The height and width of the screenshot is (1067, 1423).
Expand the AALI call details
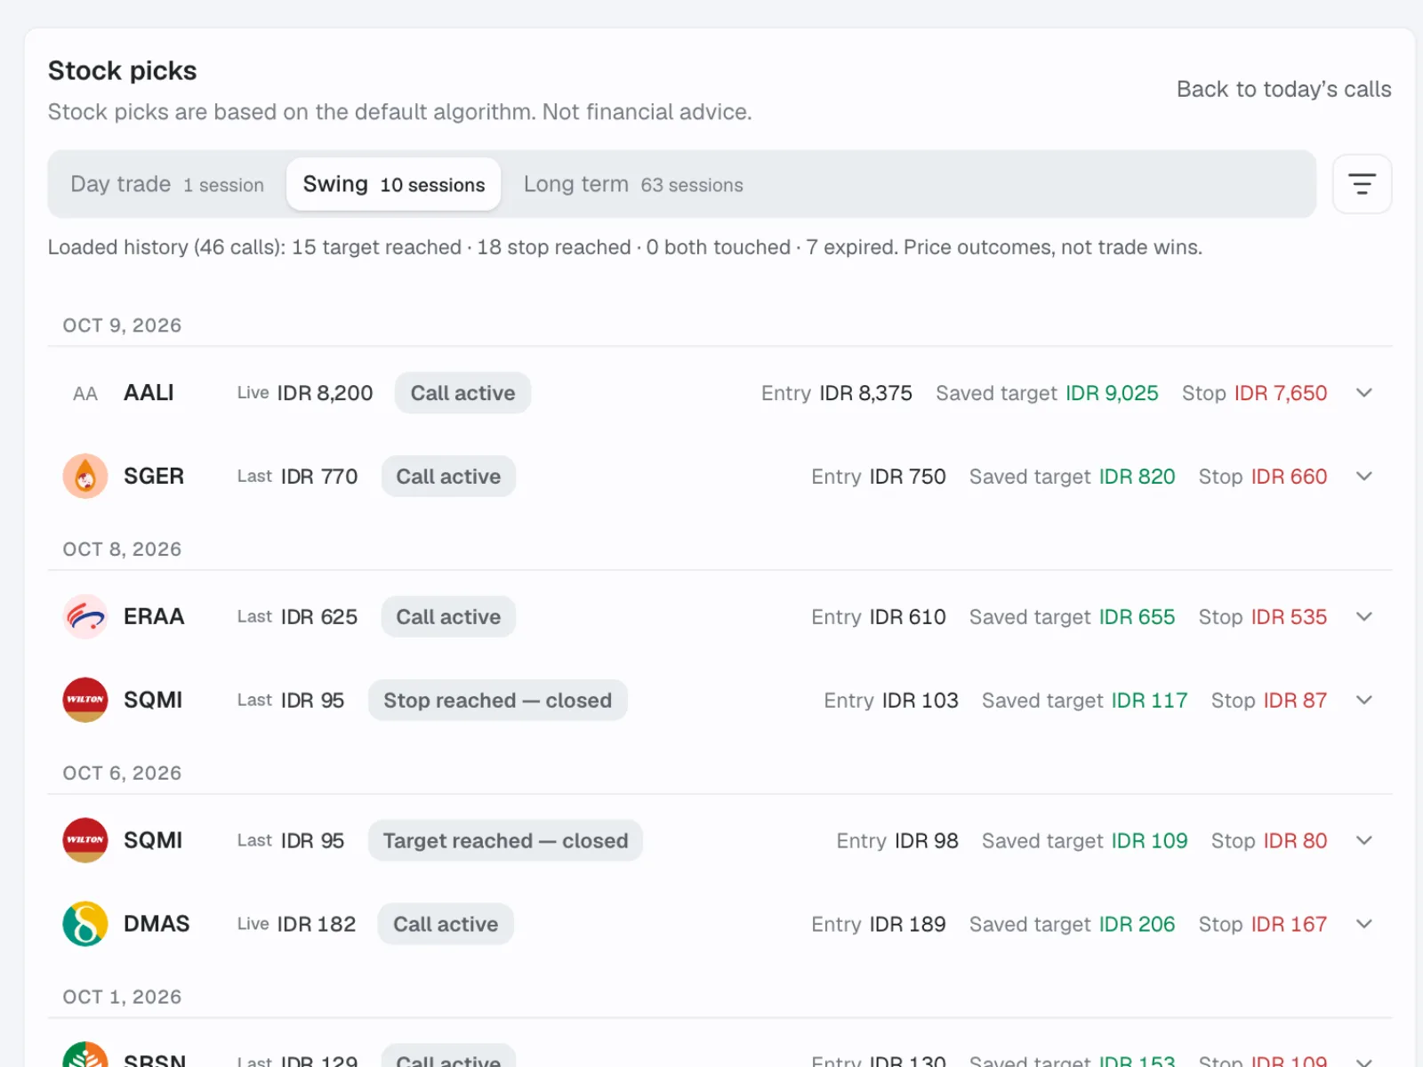1364,393
